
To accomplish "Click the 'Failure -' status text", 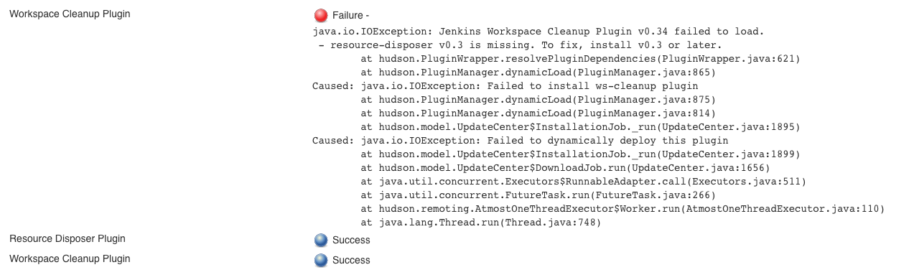I will 352,16.
